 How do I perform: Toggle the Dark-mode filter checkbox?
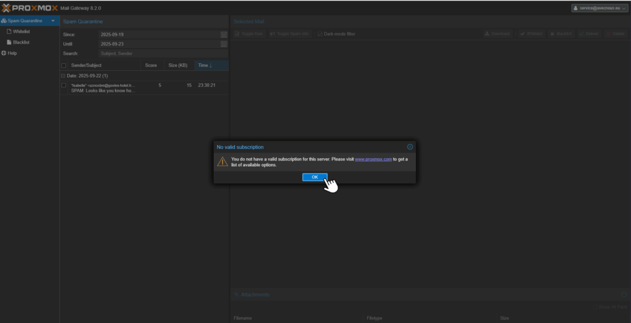tap(320, 34)
